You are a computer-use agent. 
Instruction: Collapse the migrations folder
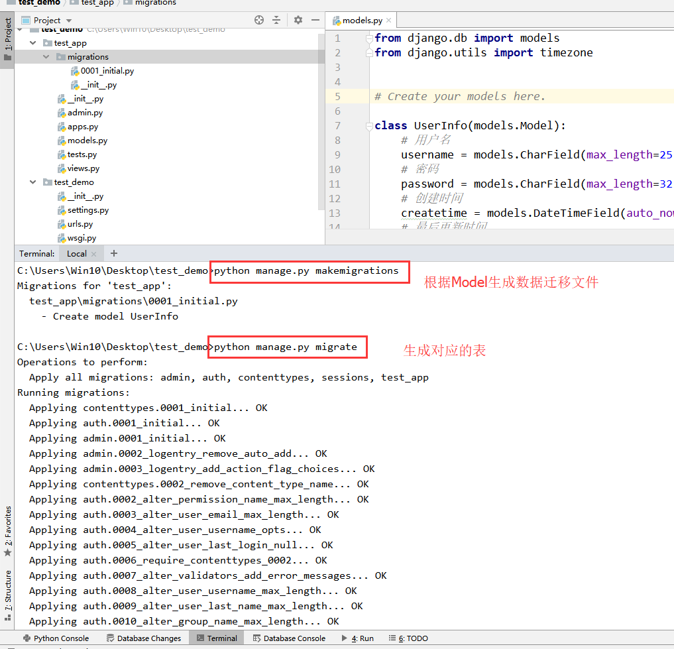coord(46,57)
